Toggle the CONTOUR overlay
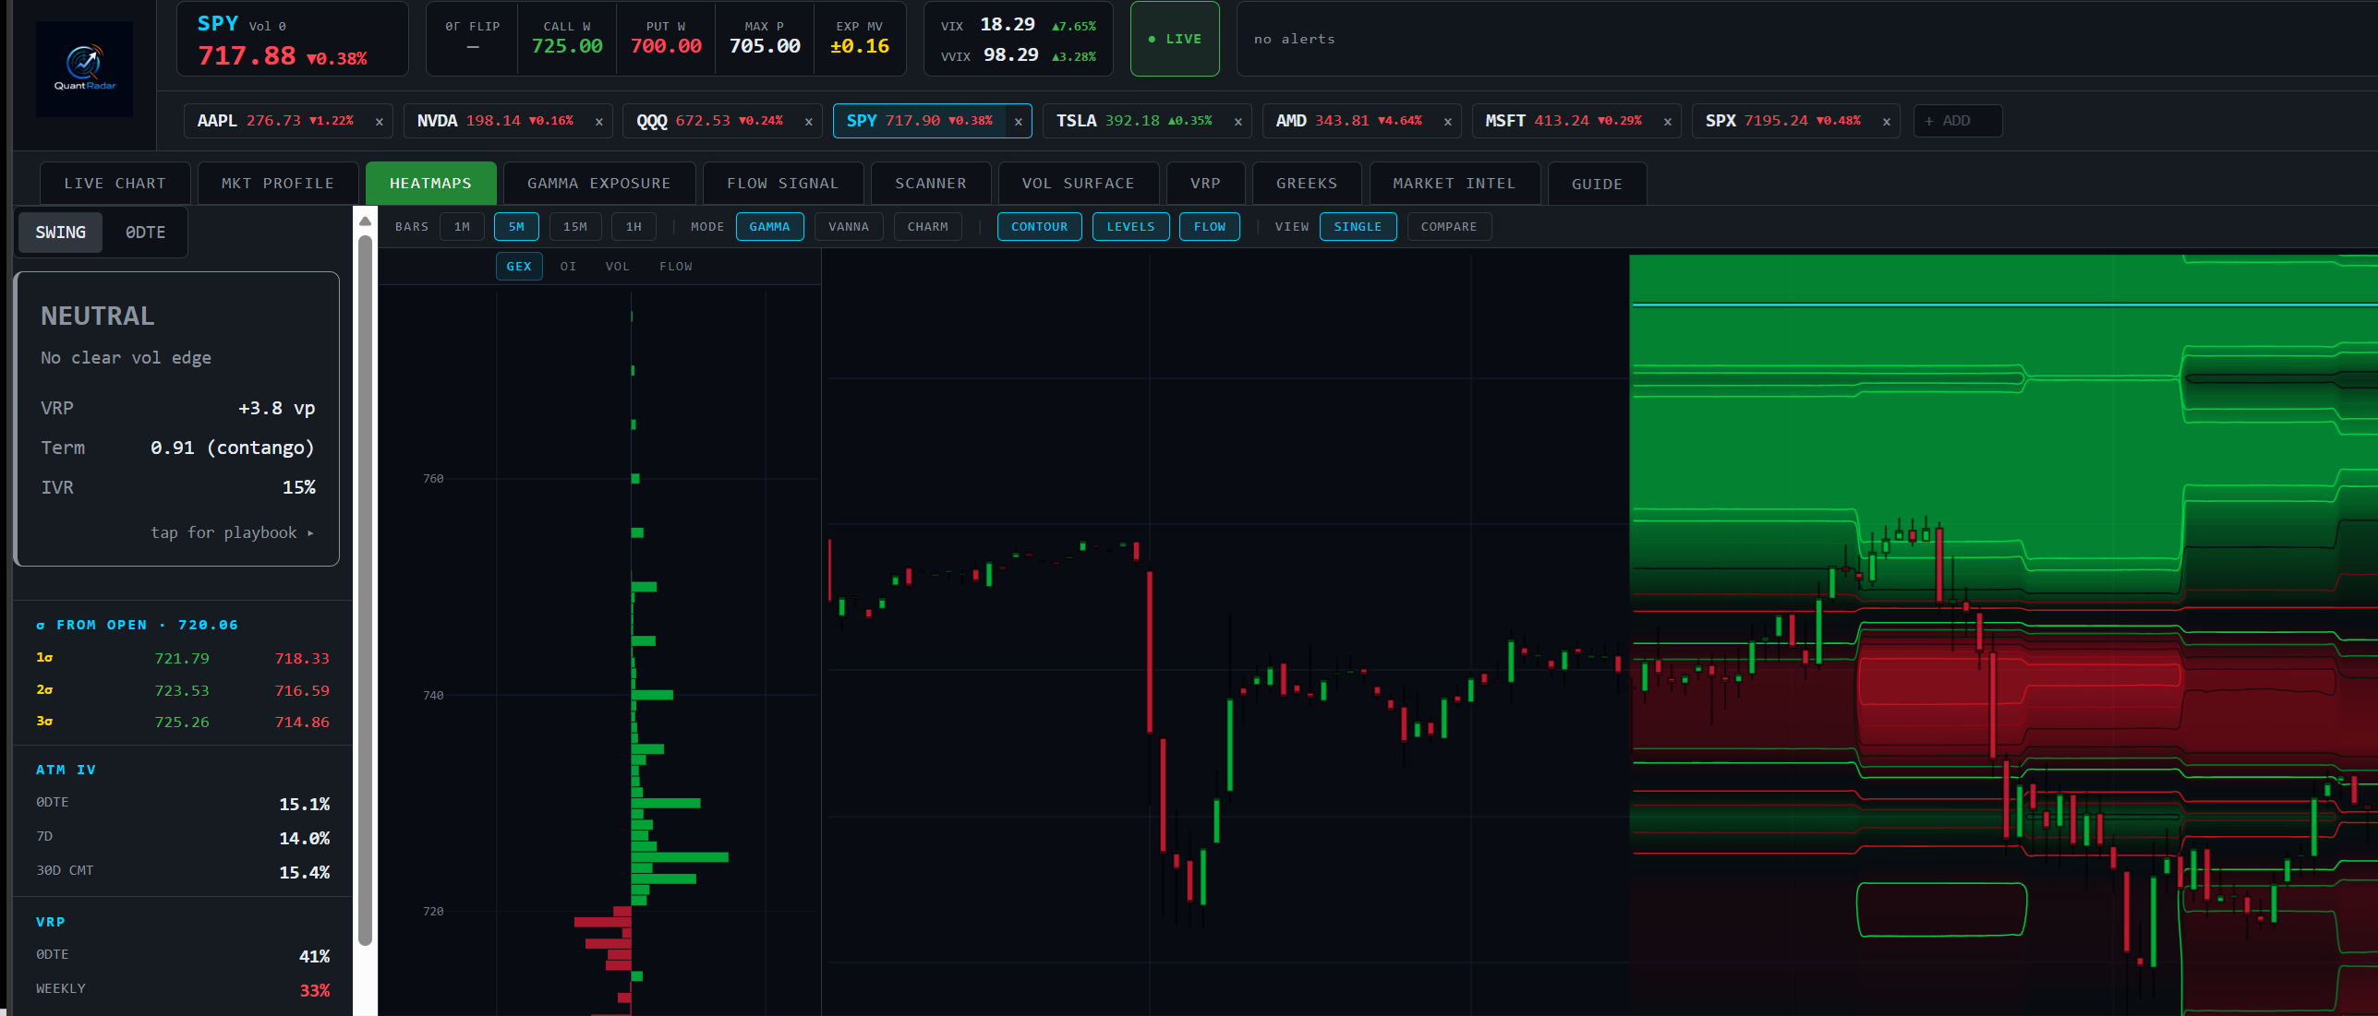 point(1039,227)
